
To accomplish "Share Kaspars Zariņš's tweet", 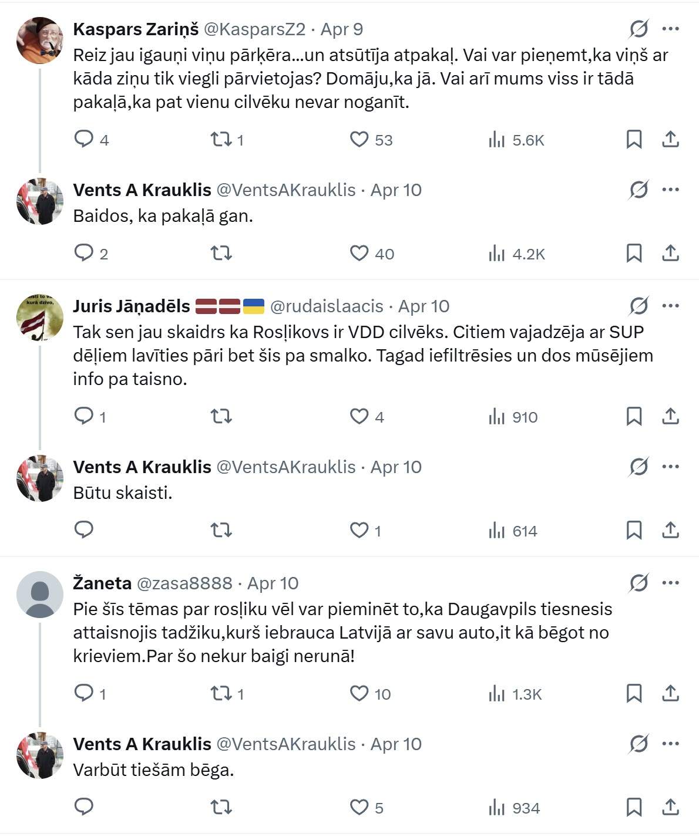I will (670, 139).
